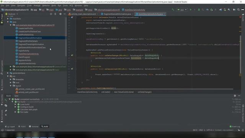Open the Project panel settings gear
The height and width of the screenshot is (138, 245).
click(60, 14)
